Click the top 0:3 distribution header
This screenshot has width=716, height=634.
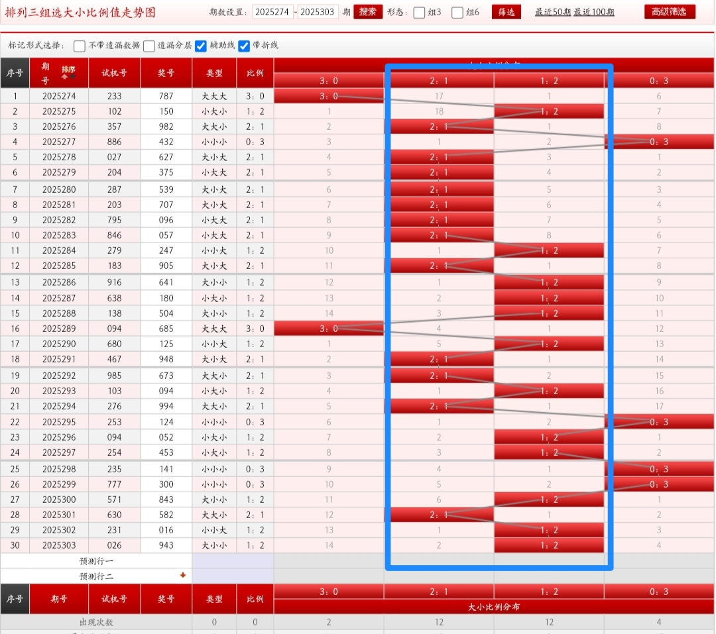[659, 81]
